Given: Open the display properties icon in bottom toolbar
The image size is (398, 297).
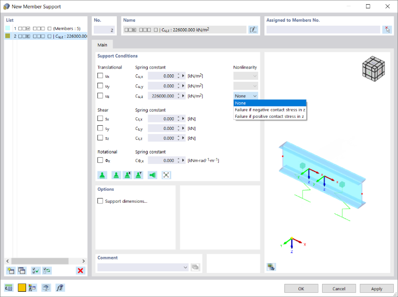Looking at the screenshot, I should (x=32, y=288).
